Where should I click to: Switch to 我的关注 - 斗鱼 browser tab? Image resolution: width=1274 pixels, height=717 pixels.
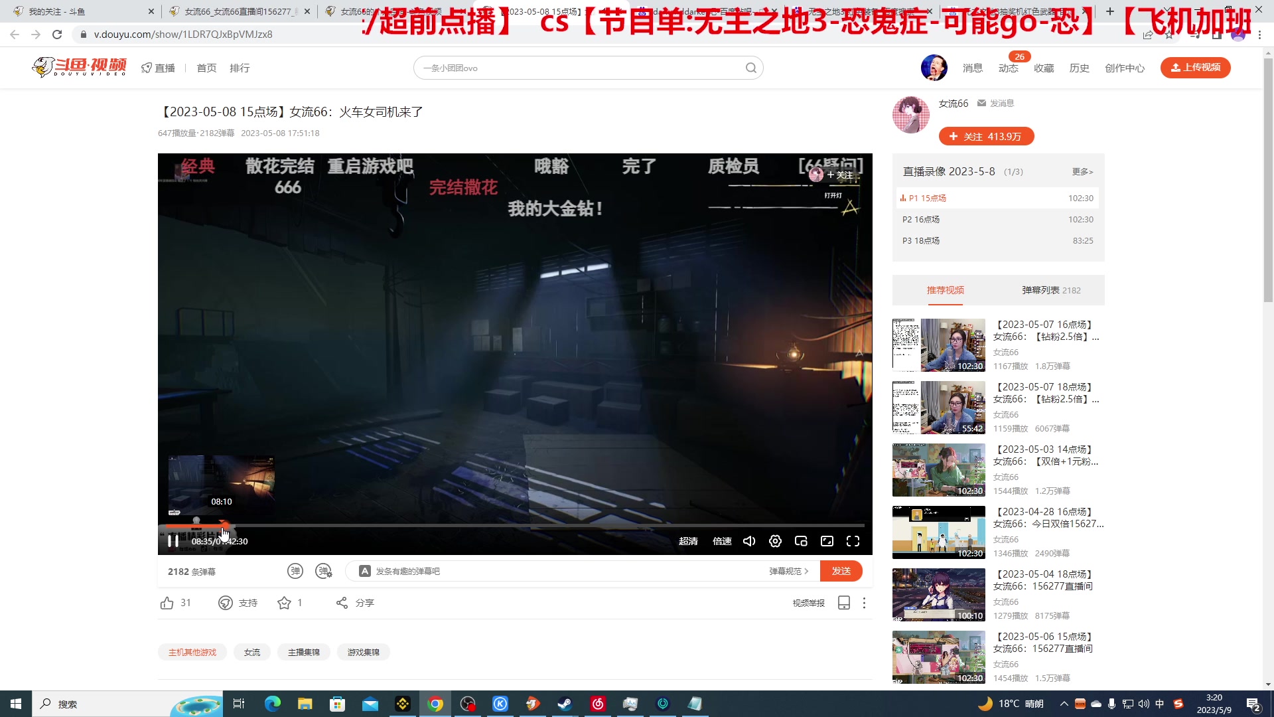83,11
